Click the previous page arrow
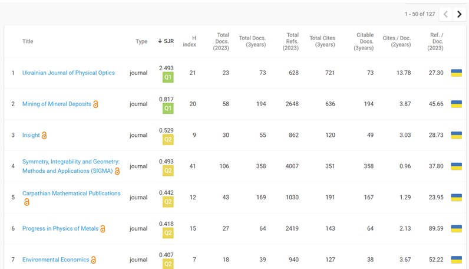Screen dimensions: 469x269 coord(445,14)
